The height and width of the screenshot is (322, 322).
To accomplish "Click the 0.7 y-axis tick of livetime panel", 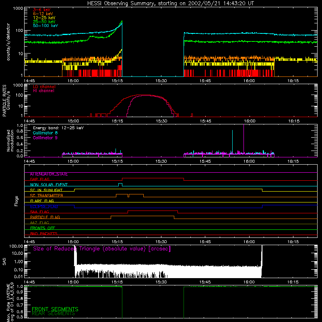I will (x=20, y=305).
